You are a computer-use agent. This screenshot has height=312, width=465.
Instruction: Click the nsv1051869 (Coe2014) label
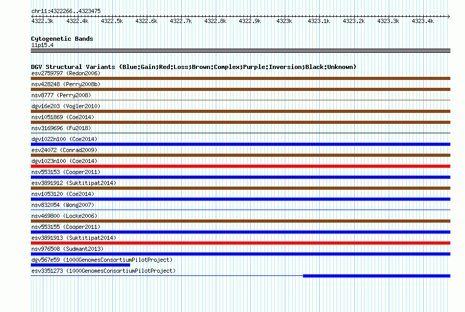(x=63, y=117)
